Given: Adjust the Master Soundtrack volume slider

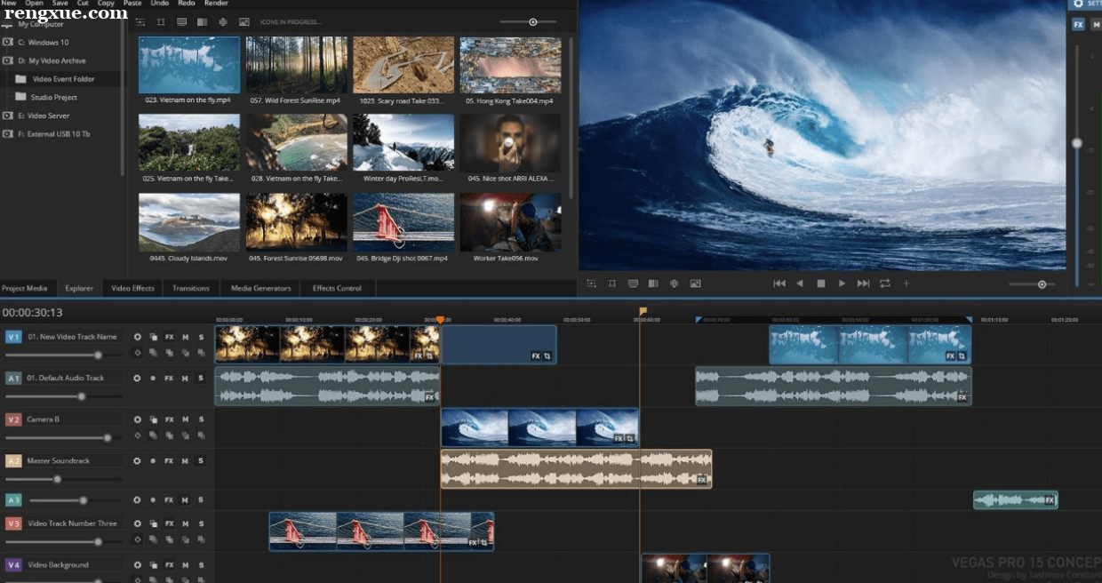Looking at the screenshot, I should pos(58,479).
